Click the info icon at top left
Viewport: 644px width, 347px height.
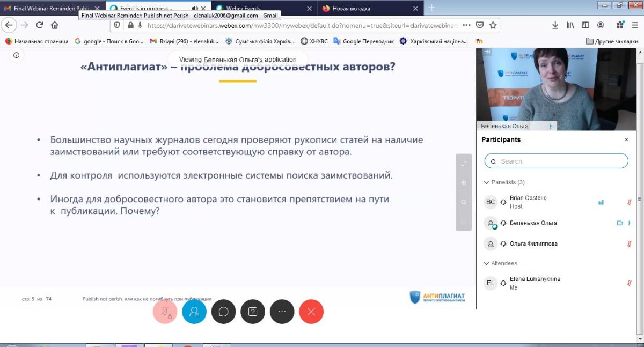tap(16, 55)
